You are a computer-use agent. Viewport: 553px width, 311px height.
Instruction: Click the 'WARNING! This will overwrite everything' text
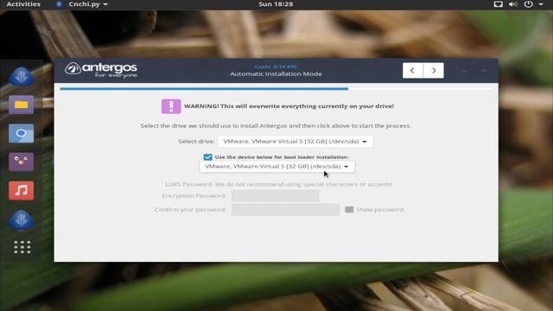click(x=289, y=106)
